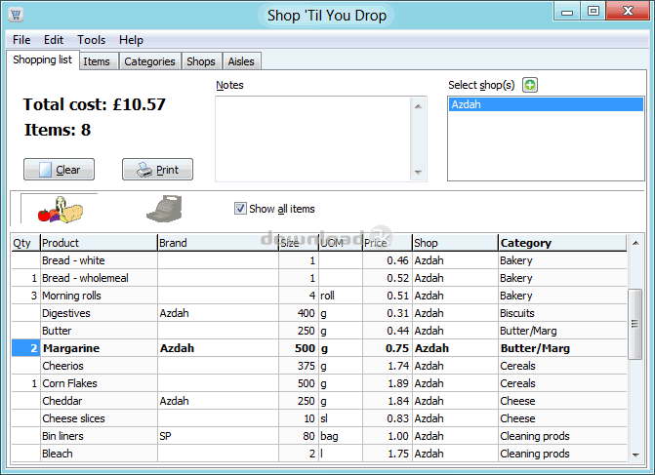Switch to the Aisles tab
This screenshot has height=475, width=655.
[241, 61]
